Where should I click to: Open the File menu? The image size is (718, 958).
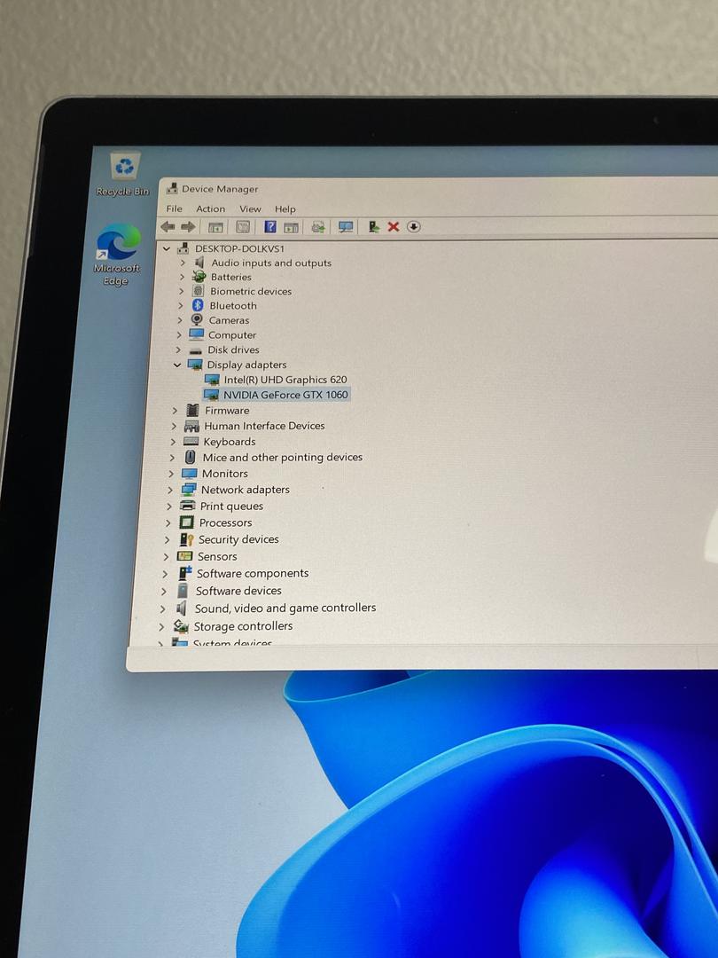coord(174,208)
